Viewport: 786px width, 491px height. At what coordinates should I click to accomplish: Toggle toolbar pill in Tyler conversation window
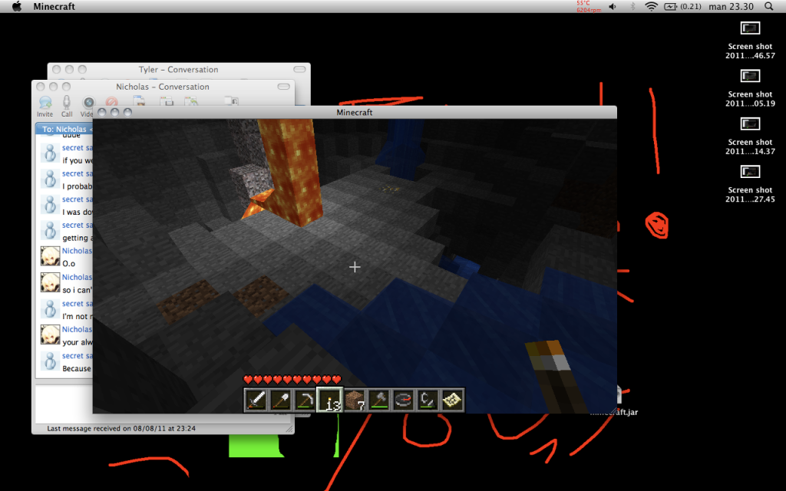(299, 70)
